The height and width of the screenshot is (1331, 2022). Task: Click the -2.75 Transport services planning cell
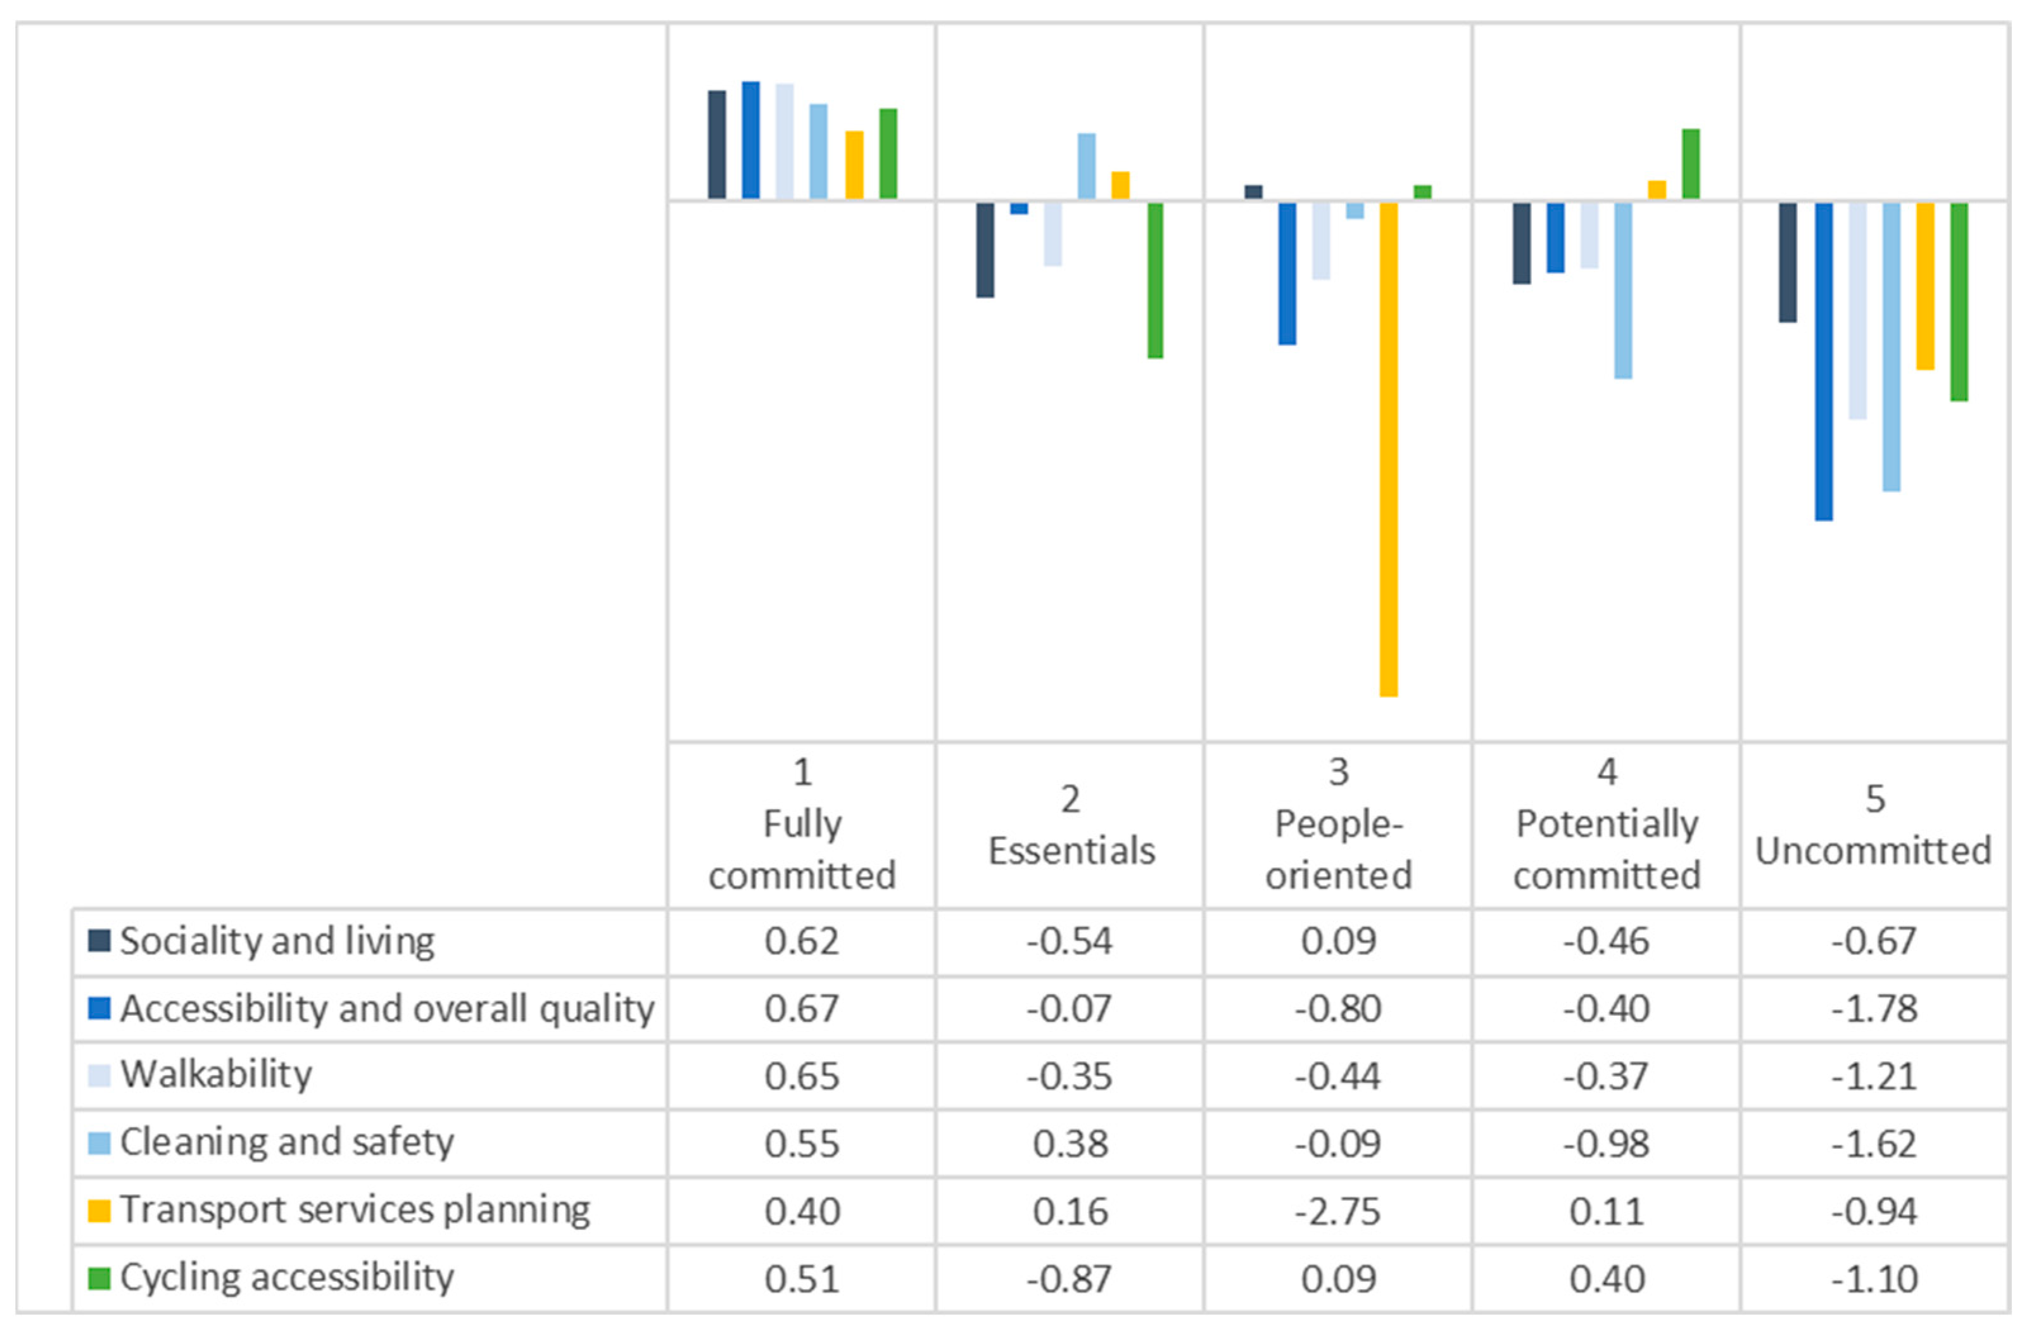pos(1338,1211)
